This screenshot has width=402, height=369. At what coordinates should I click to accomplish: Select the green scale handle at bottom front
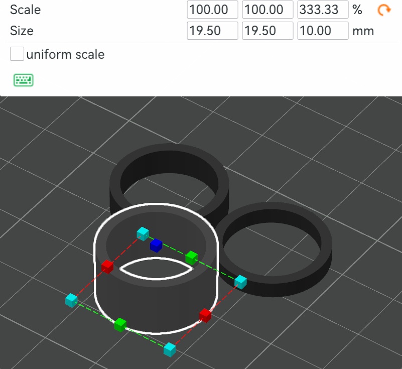click(x=120, y=325)
